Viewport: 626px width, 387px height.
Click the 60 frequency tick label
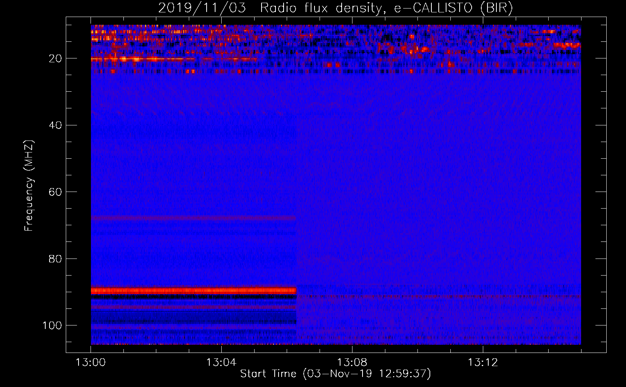(55, 192)
